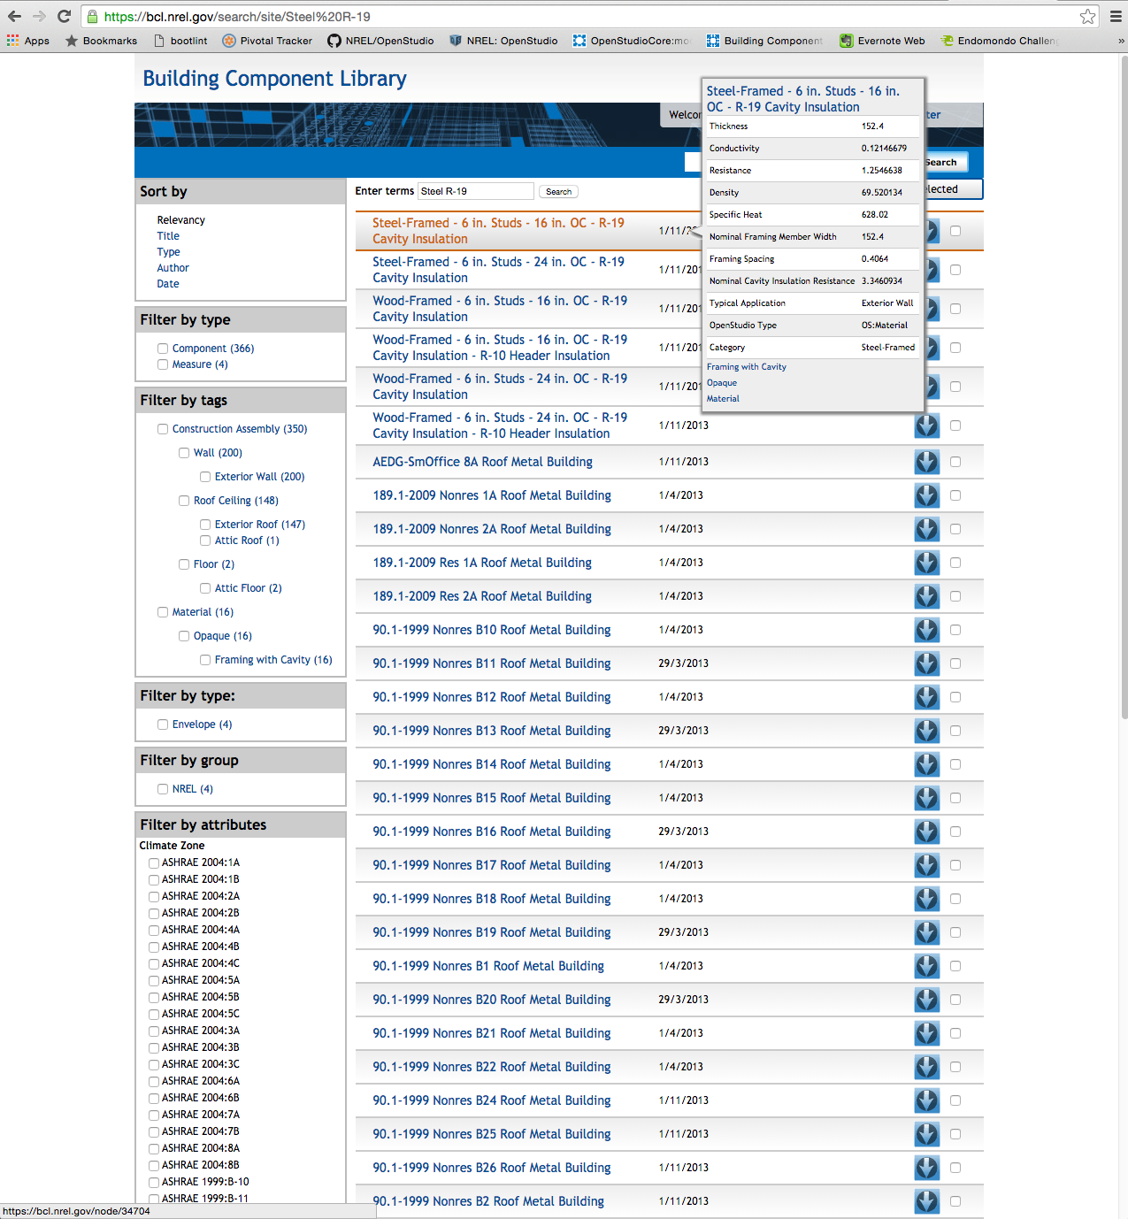Image resolution: width=1128 pixels, height=1219 pixels.
Task: Download 90.1-1999 Nonres B18 Roof Metal Building
Action: coord(926,899)
